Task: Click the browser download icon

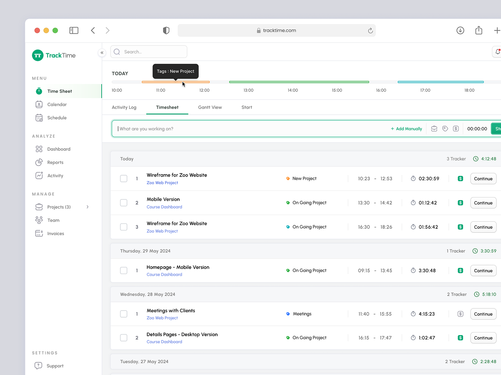Action: (x=460, y=31)
